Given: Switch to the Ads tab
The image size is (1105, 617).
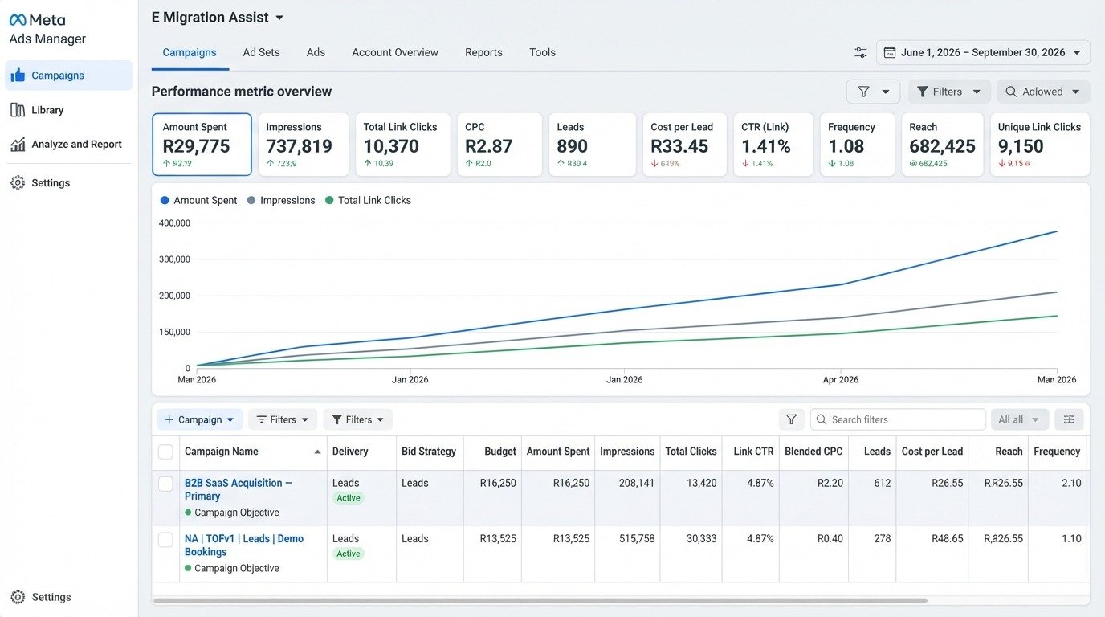Looking at the screenshot, I should point(316,53).
